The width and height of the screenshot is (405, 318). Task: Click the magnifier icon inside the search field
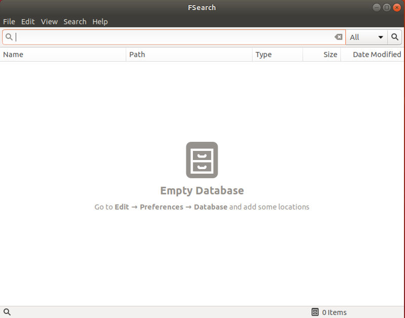(9, 37)
